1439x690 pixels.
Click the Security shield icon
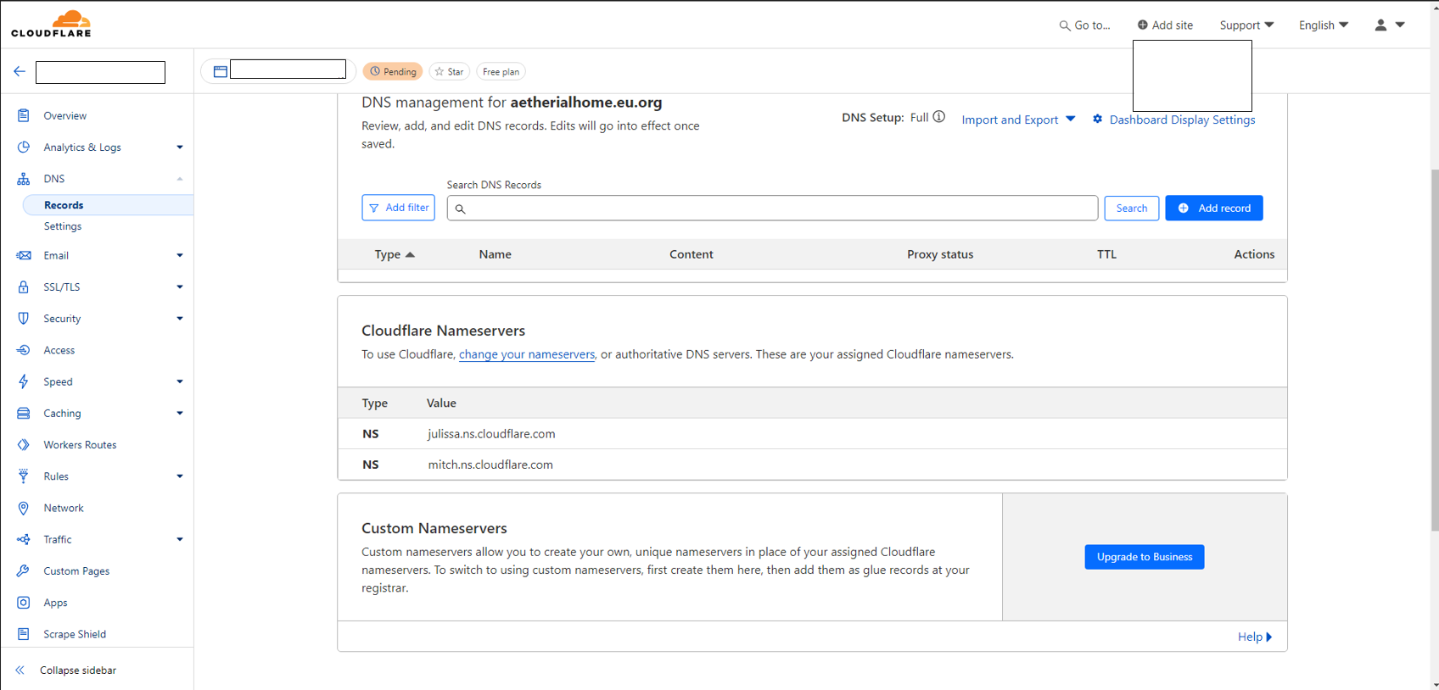point(24,319)
